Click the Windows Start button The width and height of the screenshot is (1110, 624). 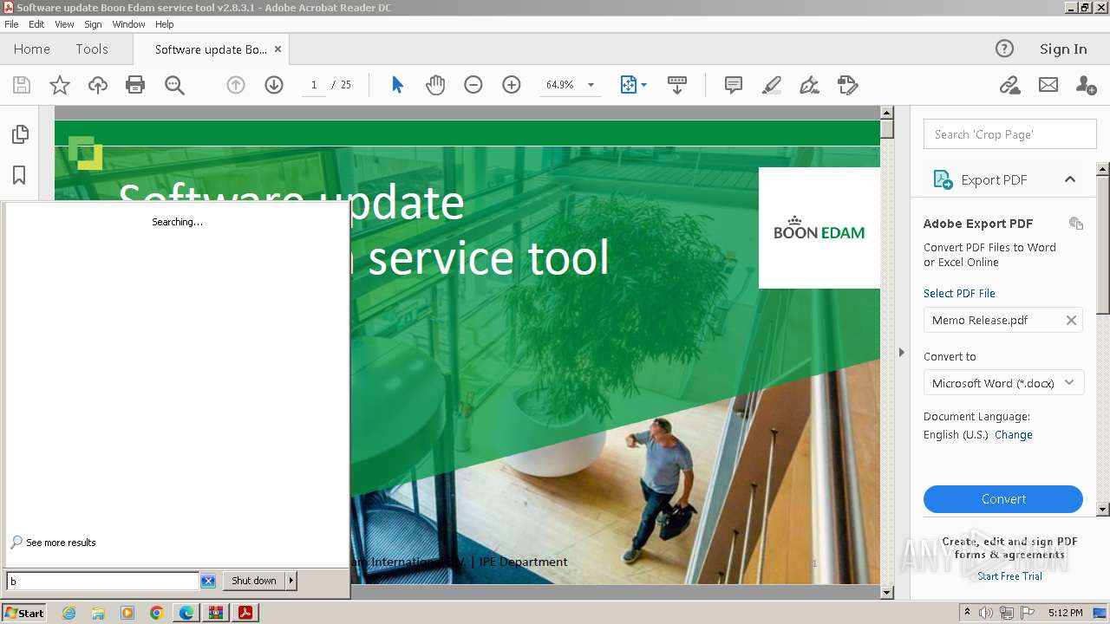(24, 613)
